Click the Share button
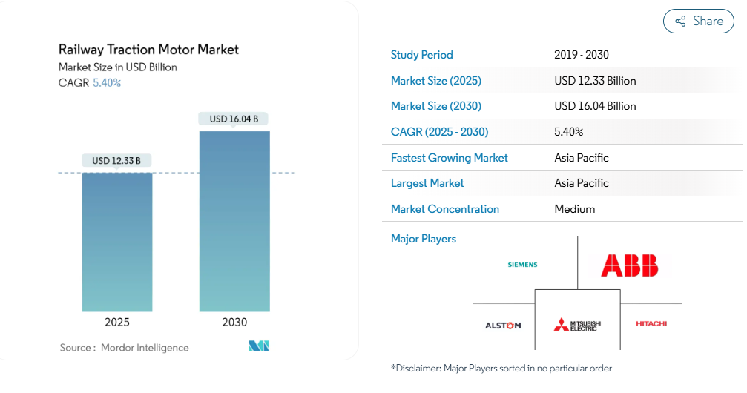747x393 pixels. coord(698,22)
